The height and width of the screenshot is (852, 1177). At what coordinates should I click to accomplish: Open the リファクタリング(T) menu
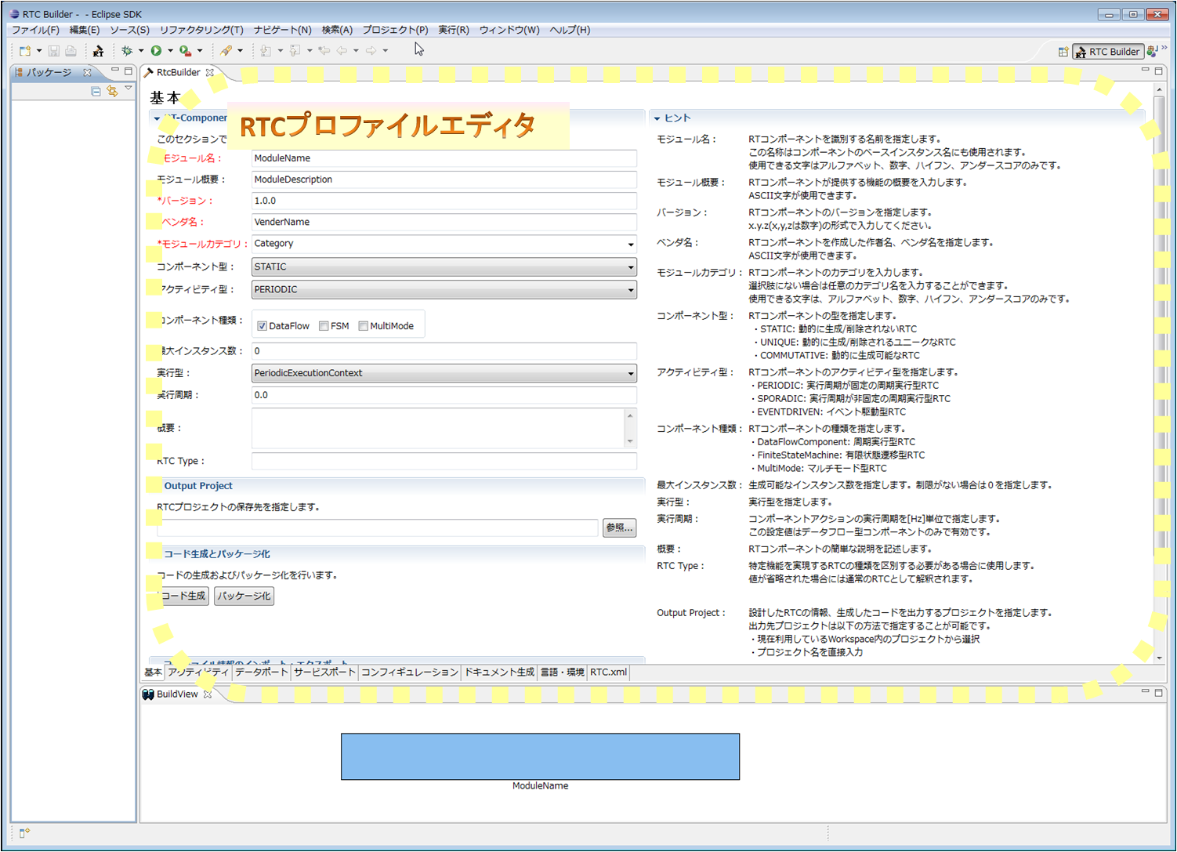tap(201, 30)
